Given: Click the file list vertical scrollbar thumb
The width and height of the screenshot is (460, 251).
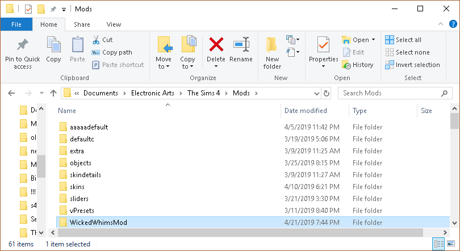Looking at the screenshot, I should (454, 121).
